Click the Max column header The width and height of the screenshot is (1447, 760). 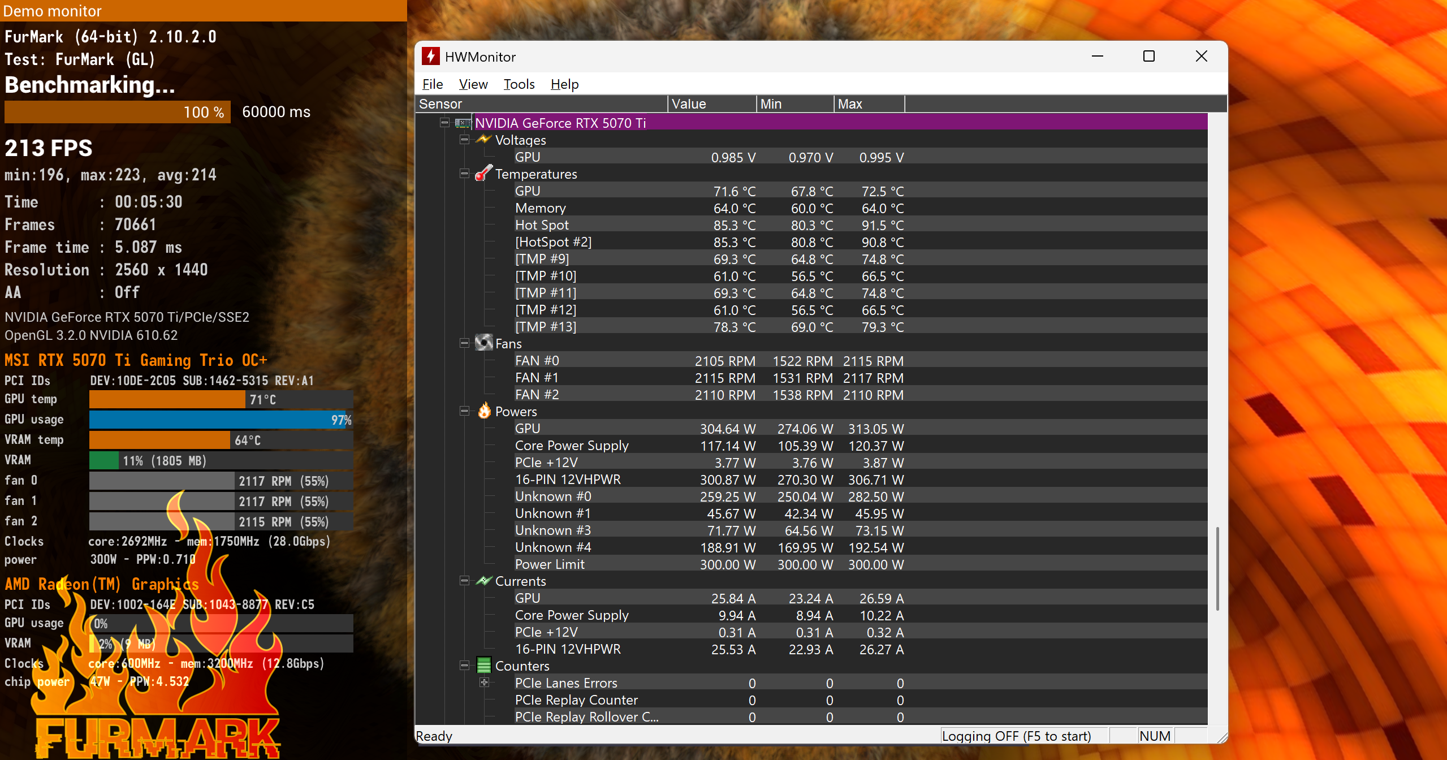(869, 104)
